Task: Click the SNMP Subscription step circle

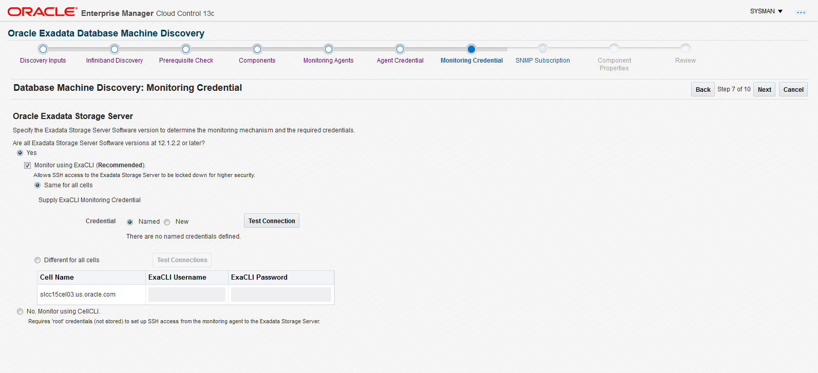Action: [543, 49]
